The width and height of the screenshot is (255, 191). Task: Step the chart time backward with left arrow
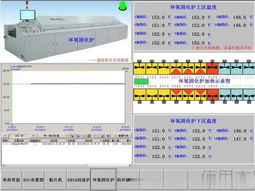point(5,135)
